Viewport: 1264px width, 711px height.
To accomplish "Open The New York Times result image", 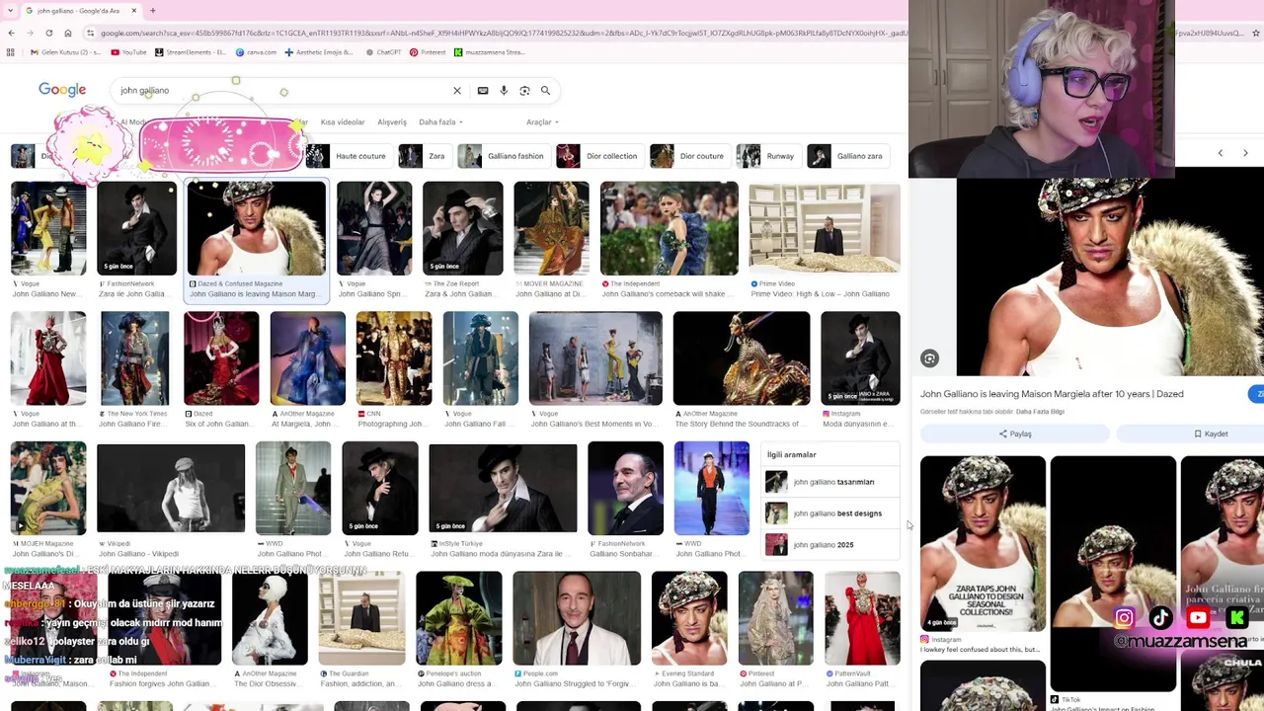I will point(134,358).
